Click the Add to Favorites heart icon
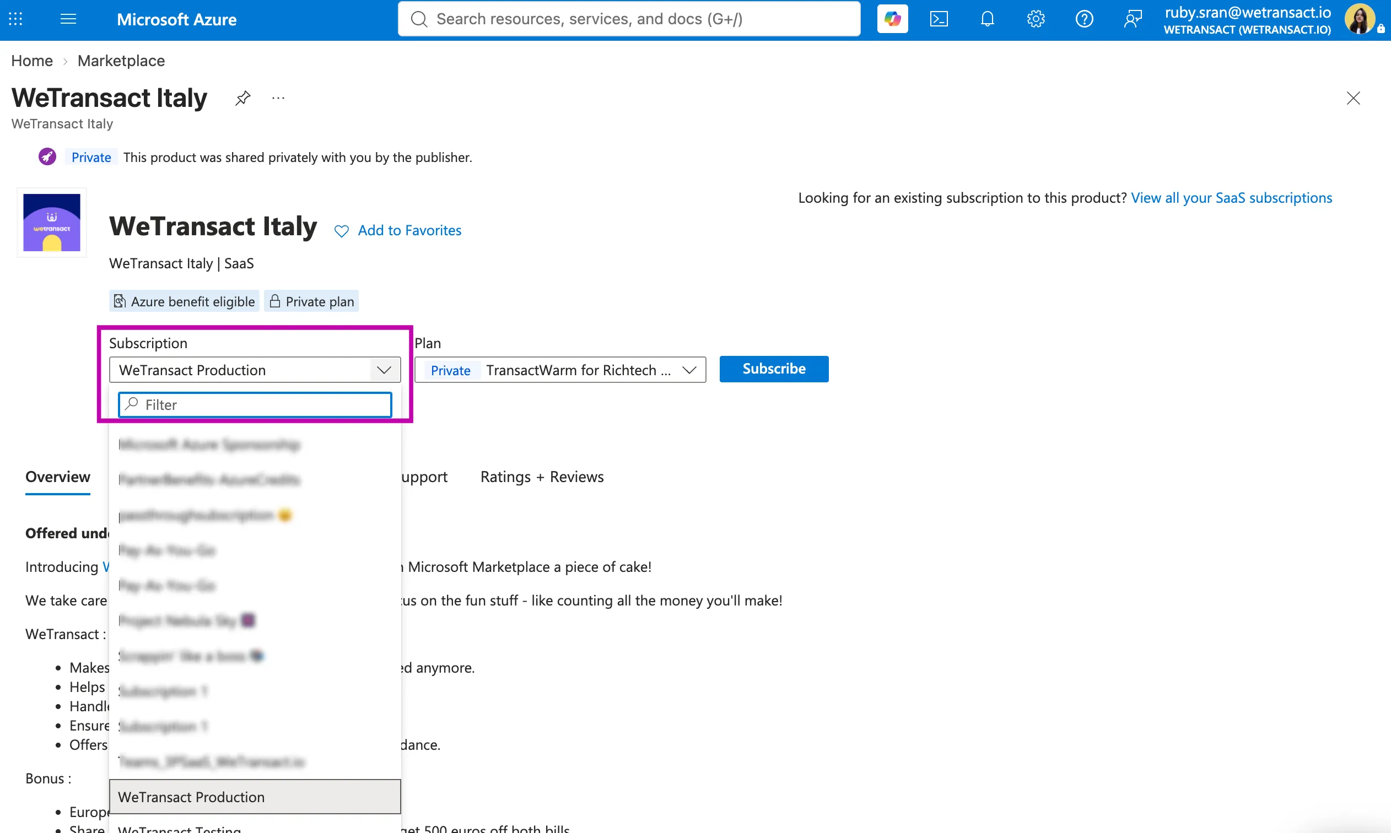Viewport: 1391px width, 833px height. (x=341, y=231)
